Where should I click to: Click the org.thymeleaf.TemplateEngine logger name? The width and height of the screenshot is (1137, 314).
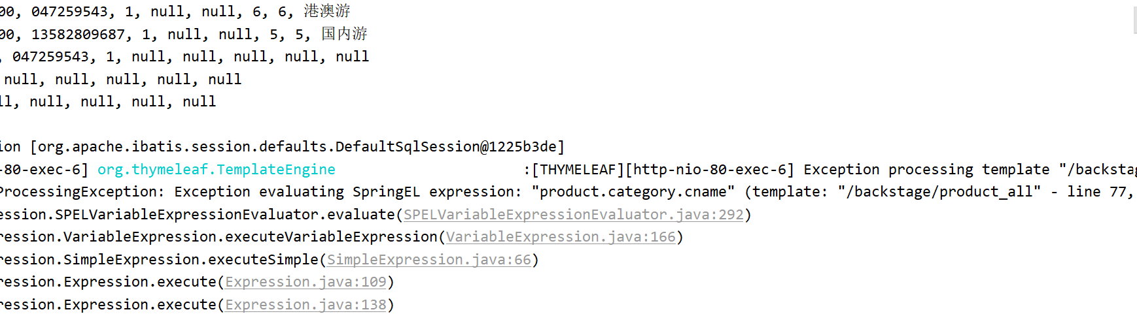217,170
